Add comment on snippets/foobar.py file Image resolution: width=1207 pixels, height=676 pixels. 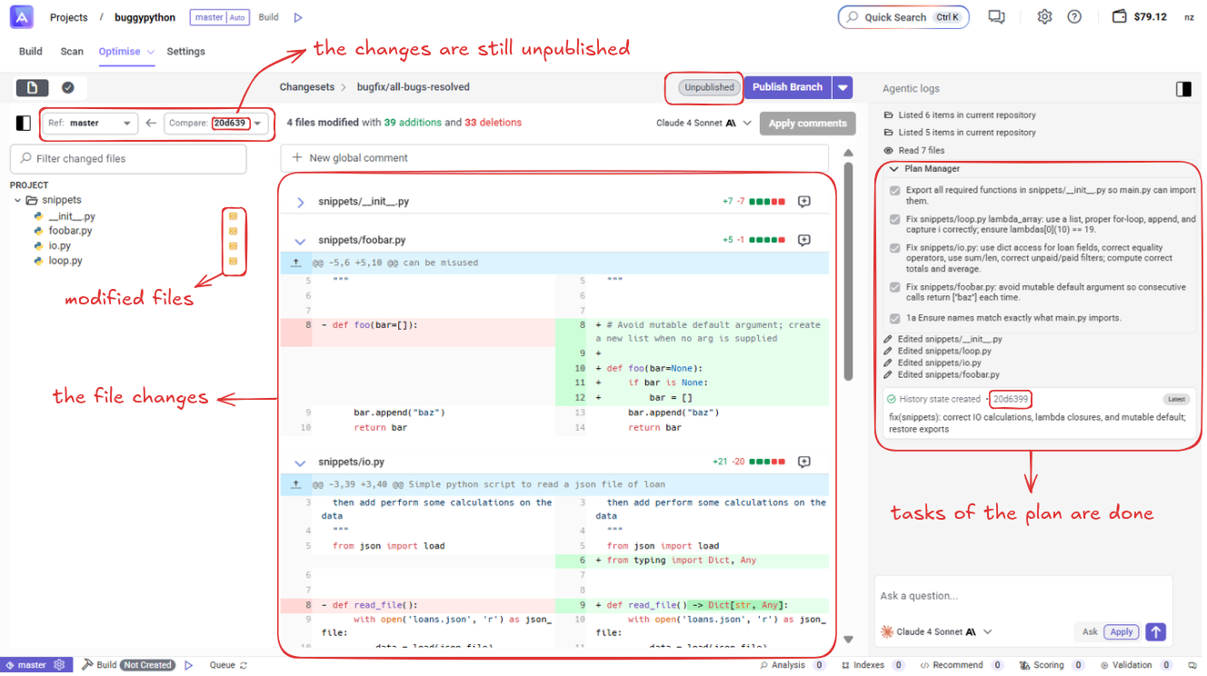point(803,241)
